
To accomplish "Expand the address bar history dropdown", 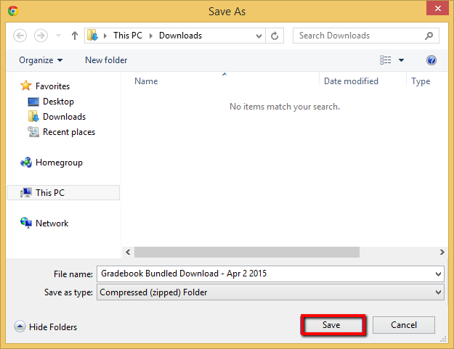I will [259, 36].
